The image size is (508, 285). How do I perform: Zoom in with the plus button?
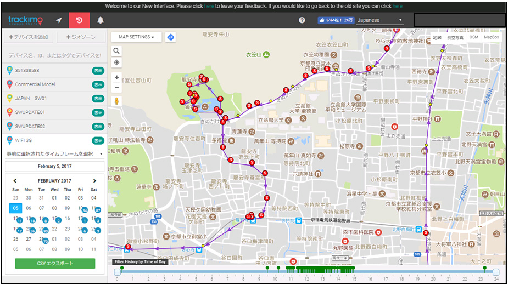click(116, 77)
